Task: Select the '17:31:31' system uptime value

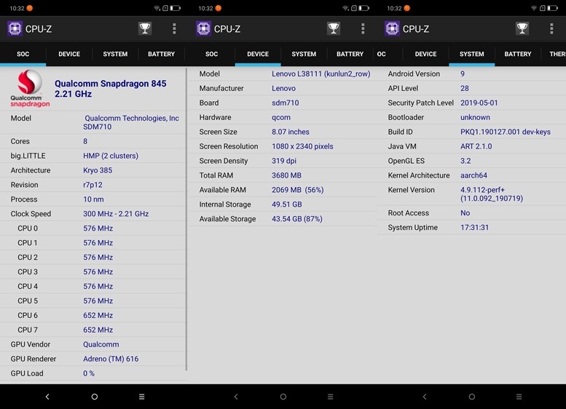Action: 475,228
